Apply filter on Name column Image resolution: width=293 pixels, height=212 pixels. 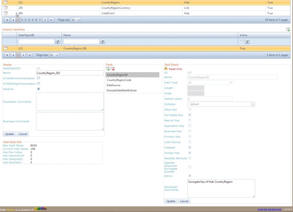pyautogui.click(x=102, y=42)
